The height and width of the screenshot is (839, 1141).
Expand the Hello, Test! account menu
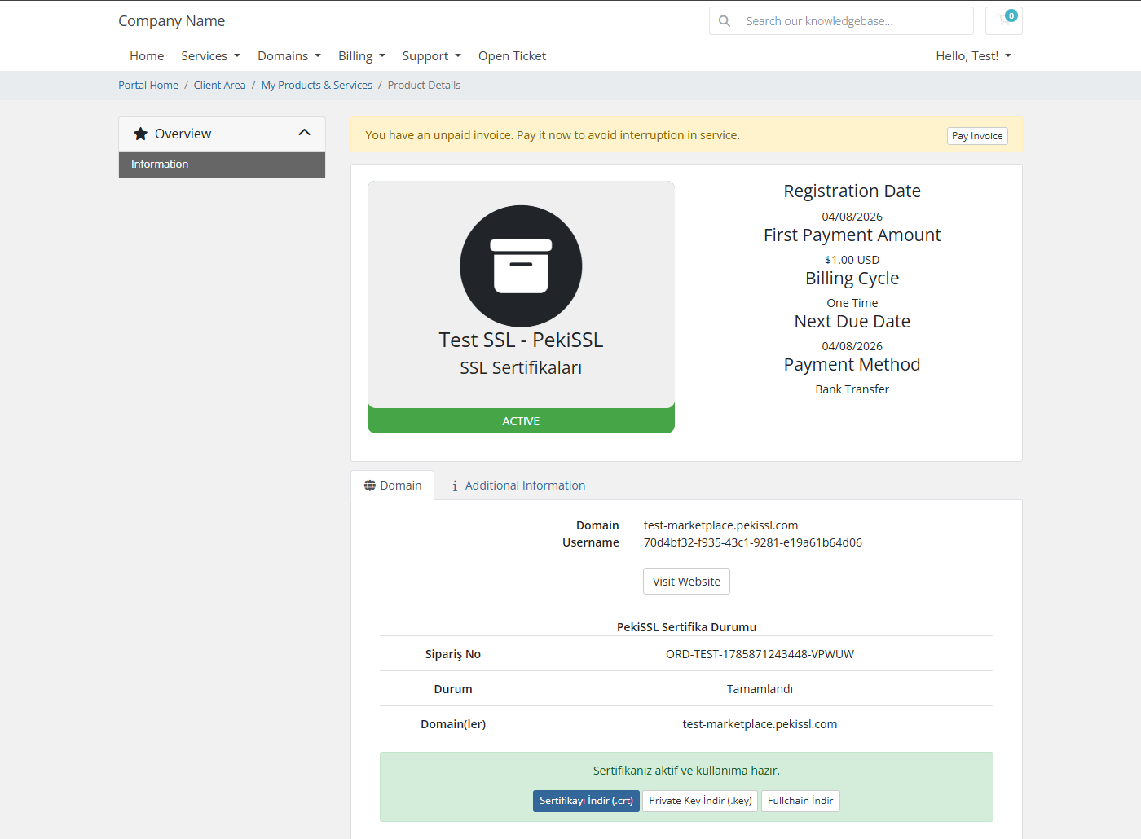pos(973,55)
